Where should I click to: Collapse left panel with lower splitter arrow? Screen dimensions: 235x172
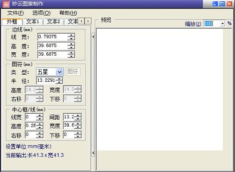point(93,153)
